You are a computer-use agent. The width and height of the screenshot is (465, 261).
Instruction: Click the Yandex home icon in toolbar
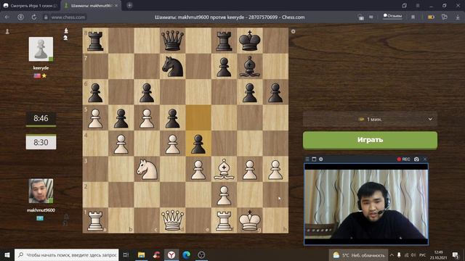20,17
